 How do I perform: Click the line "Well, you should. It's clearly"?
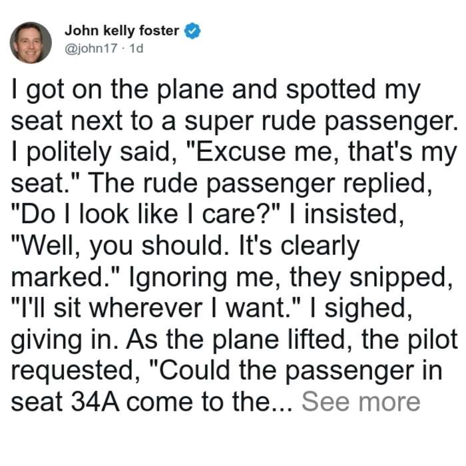tap(186, 246)
